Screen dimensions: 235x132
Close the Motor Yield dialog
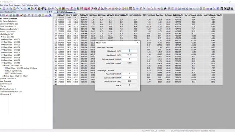(138, 43)
